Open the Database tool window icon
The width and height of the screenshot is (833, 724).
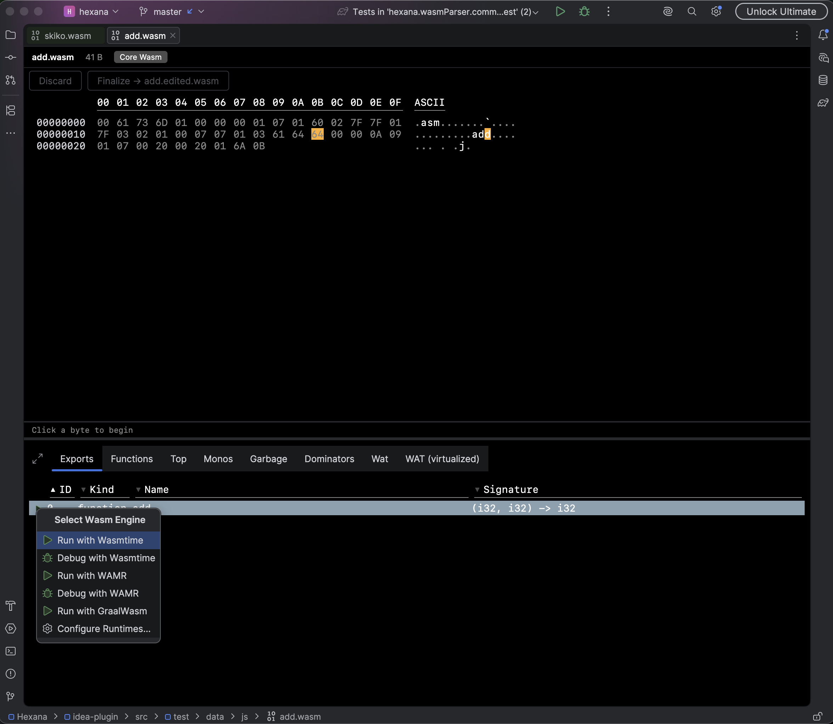(823, 80)
